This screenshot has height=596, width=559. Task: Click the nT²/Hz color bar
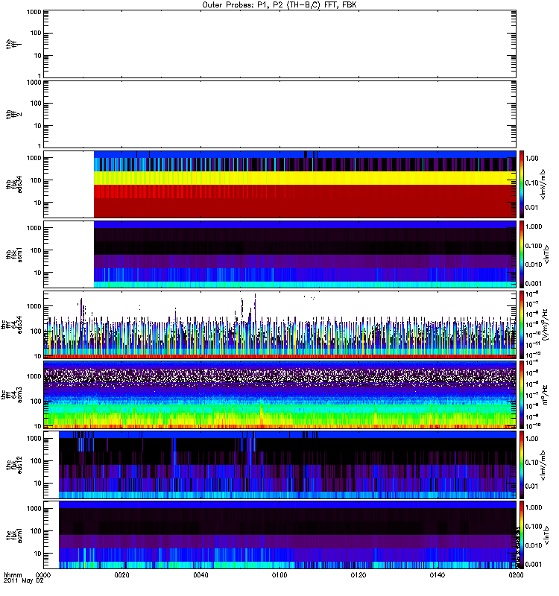(522, 396)
